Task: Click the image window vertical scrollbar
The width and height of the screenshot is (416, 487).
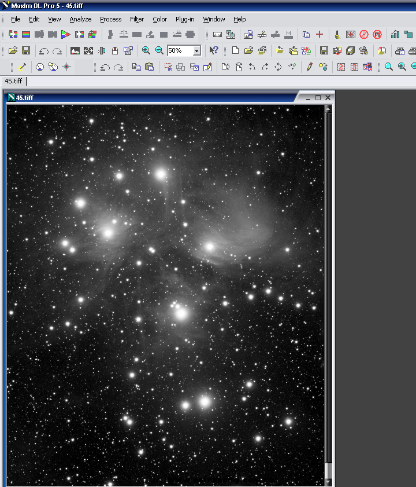Action: pyautogui.click(x=328, y=290)
